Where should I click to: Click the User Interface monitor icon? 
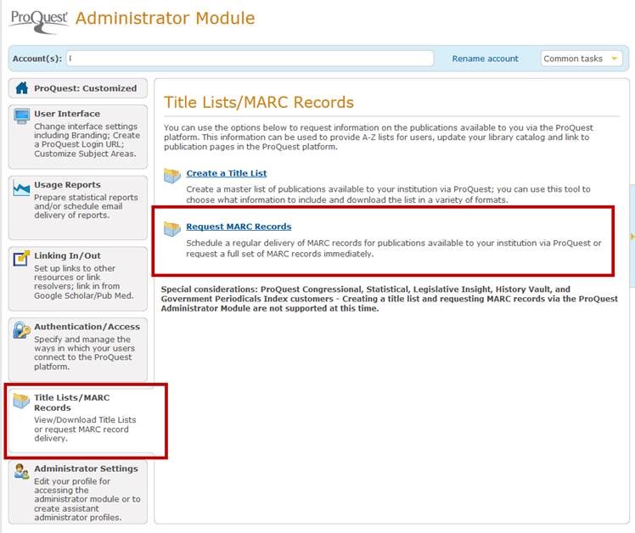click(x=21, y=117)
